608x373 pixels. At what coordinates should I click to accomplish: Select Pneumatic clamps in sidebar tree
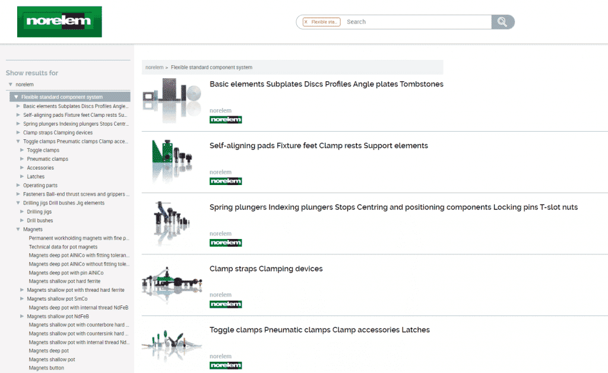tap(47, 159)
